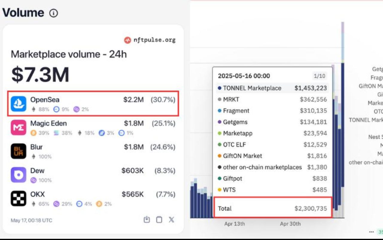Copy the volume card to clipboard
Screen dimensions: 383x240
click(x=159, y=220)
